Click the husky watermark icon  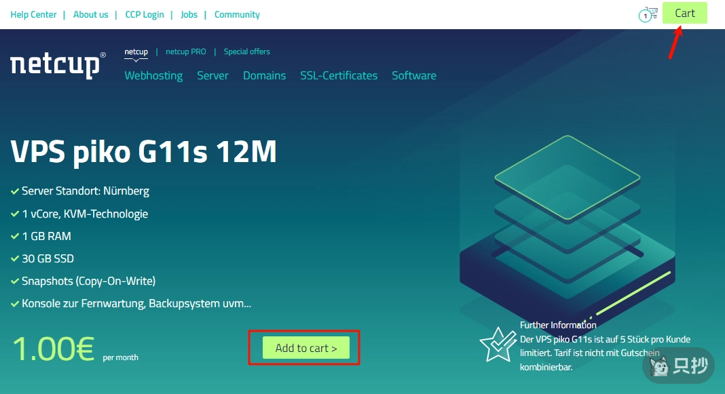tap(658, 367)
